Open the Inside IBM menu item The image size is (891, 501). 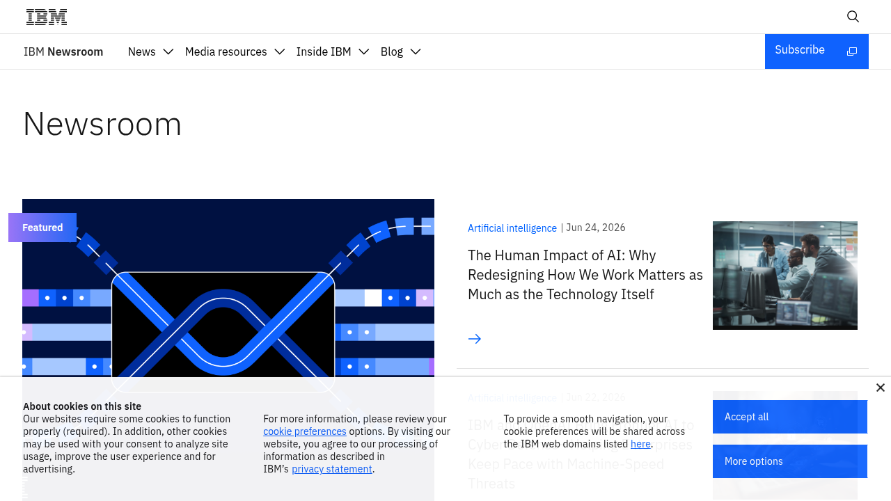[x=324, y=51]
